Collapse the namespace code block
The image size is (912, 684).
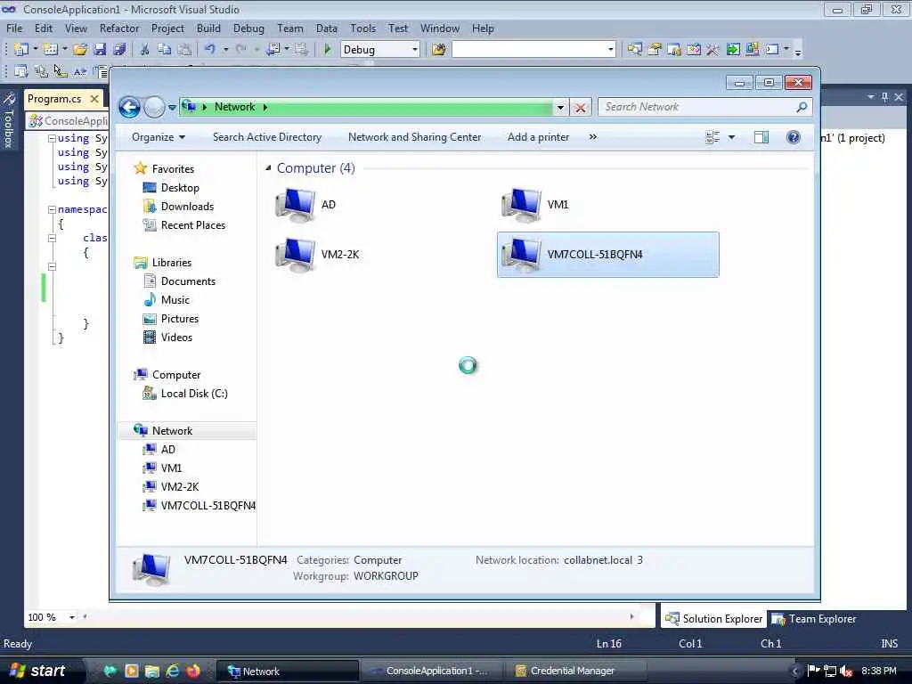[51, 209]
